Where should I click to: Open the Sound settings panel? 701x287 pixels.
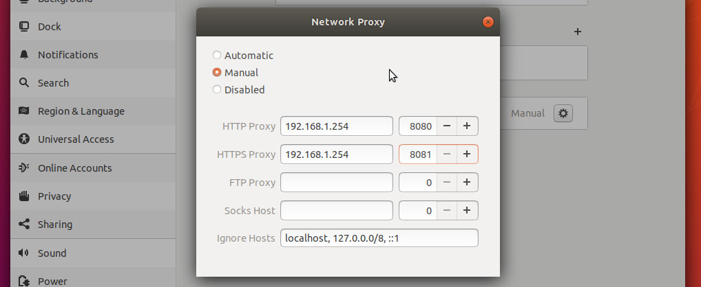click(93, 253)
